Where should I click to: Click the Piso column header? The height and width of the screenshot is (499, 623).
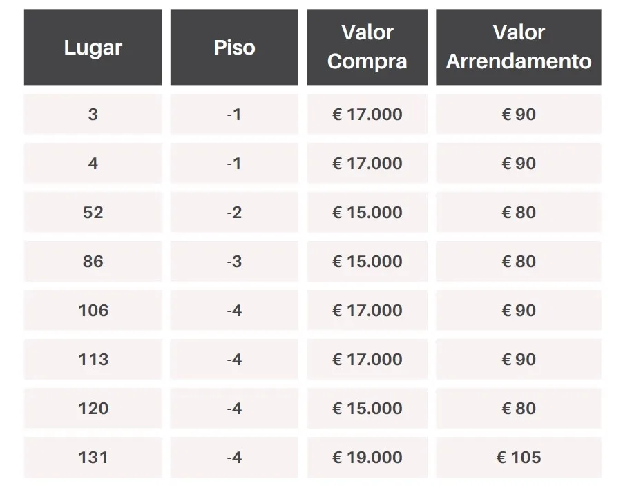(234, 48)
